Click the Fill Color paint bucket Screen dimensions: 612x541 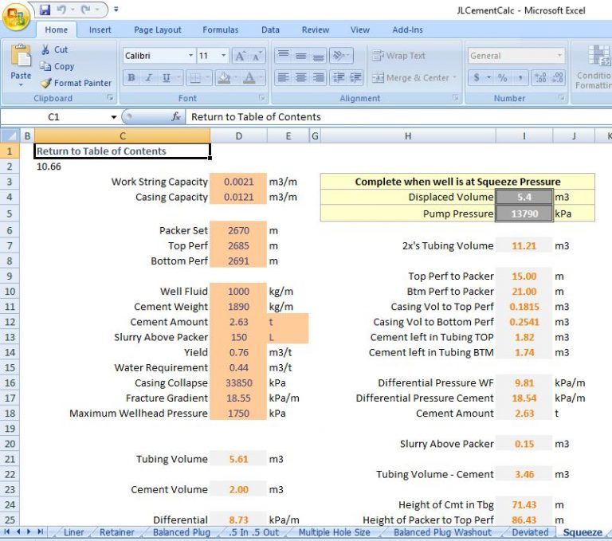[x=224, y=78]
